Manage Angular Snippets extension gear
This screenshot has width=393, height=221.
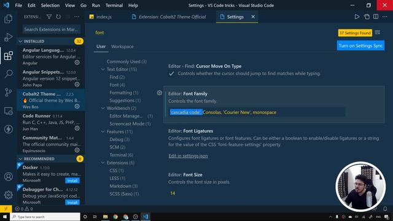(77, 85)
